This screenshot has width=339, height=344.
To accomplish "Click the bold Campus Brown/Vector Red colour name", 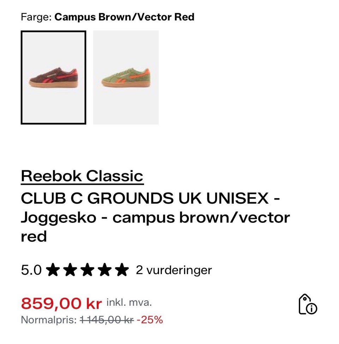I will point(124,17).
